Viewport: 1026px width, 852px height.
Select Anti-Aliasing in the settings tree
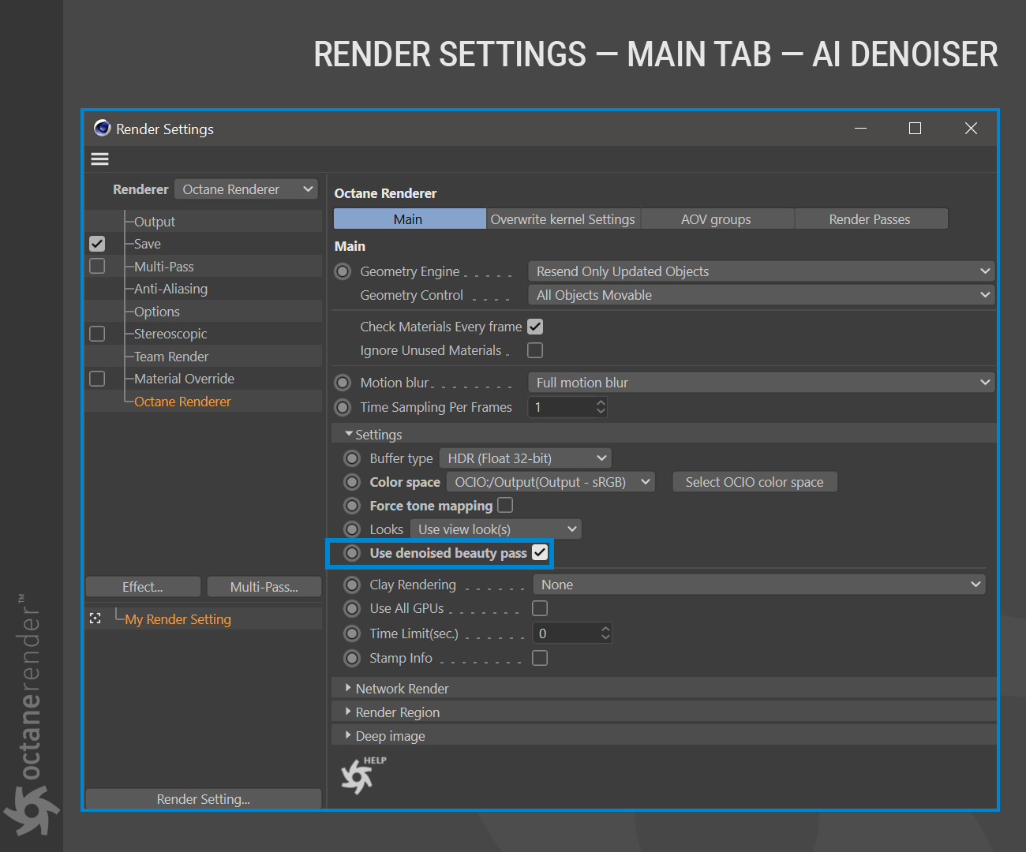pyautogui.click(x=170, y=289)
